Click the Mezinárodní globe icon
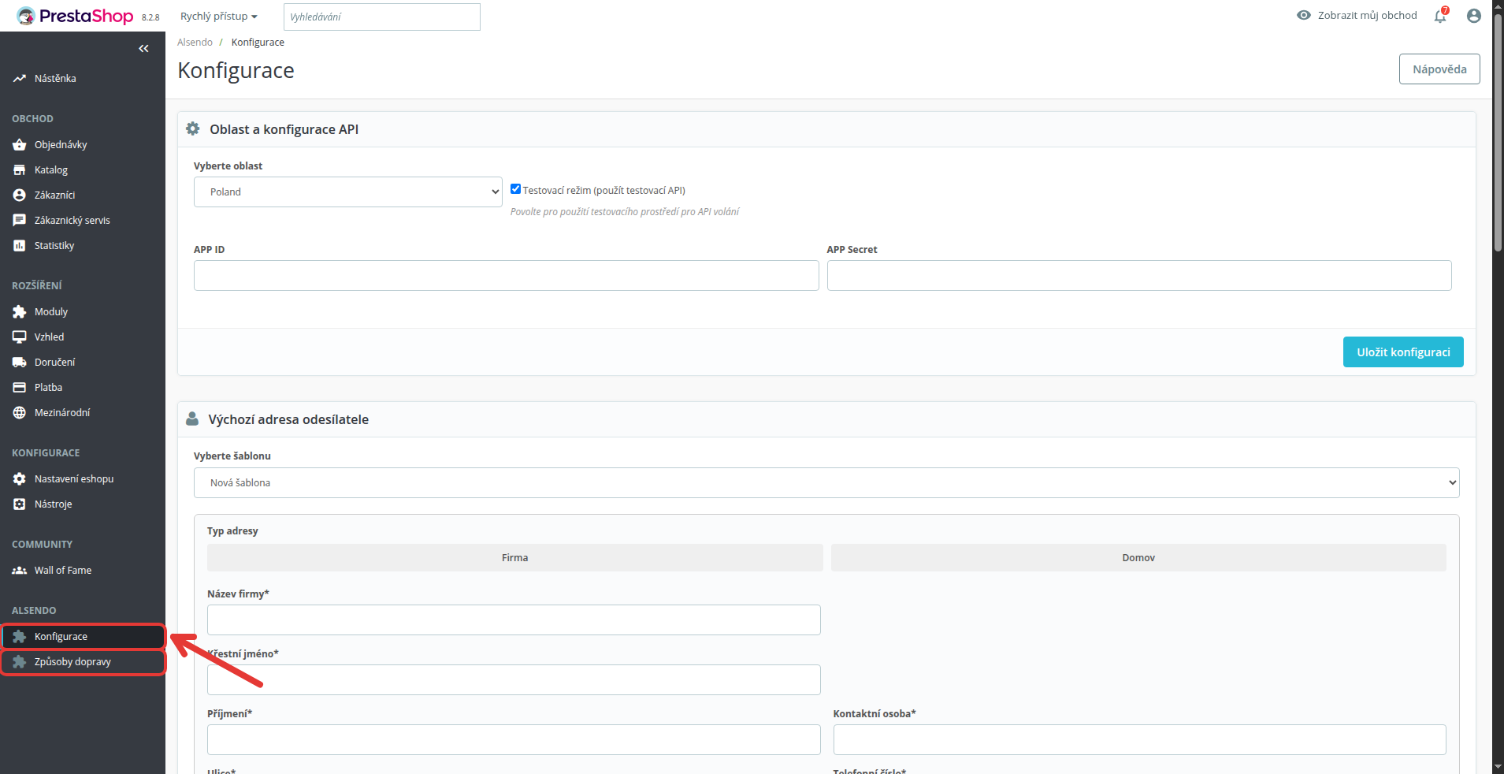This screenshot has height=774, width=1504. (20, 413)
